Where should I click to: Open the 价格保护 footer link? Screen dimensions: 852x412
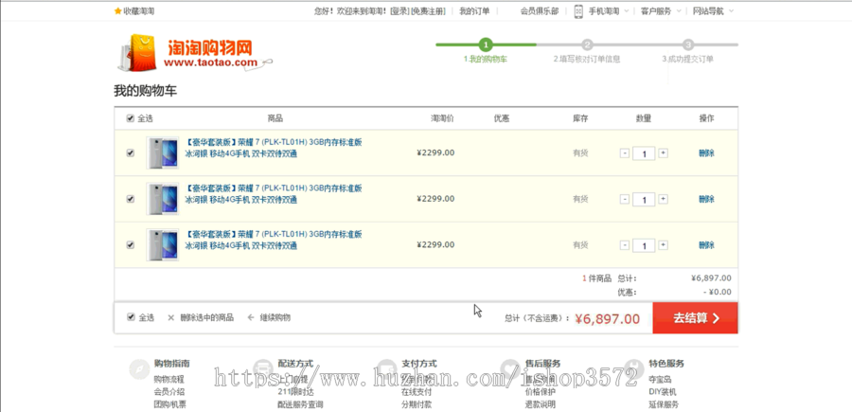tap(541, 392)
